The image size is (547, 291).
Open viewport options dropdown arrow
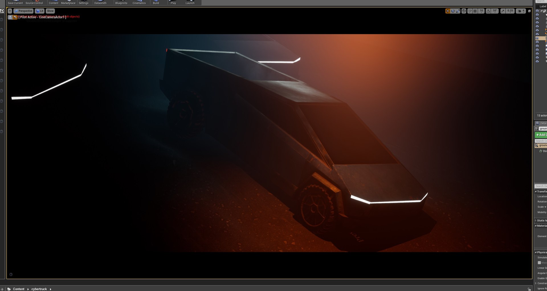[10, 11]
